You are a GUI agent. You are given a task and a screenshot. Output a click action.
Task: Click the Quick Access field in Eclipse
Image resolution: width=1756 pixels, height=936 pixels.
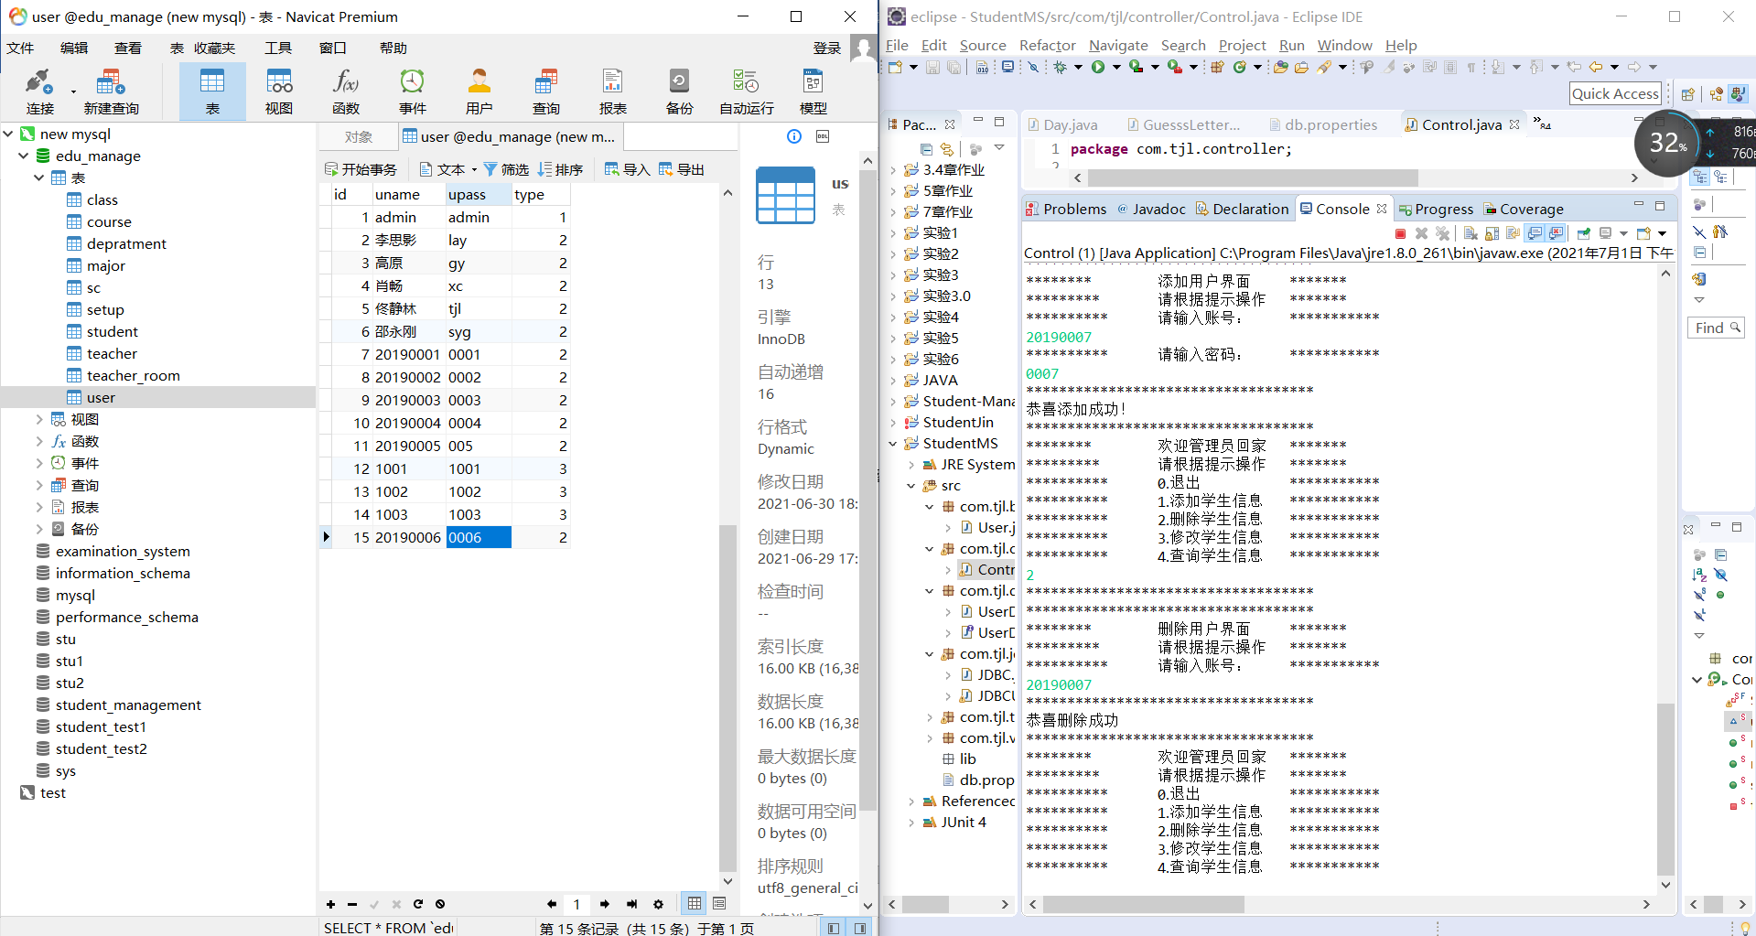(x=1616, y=93)
